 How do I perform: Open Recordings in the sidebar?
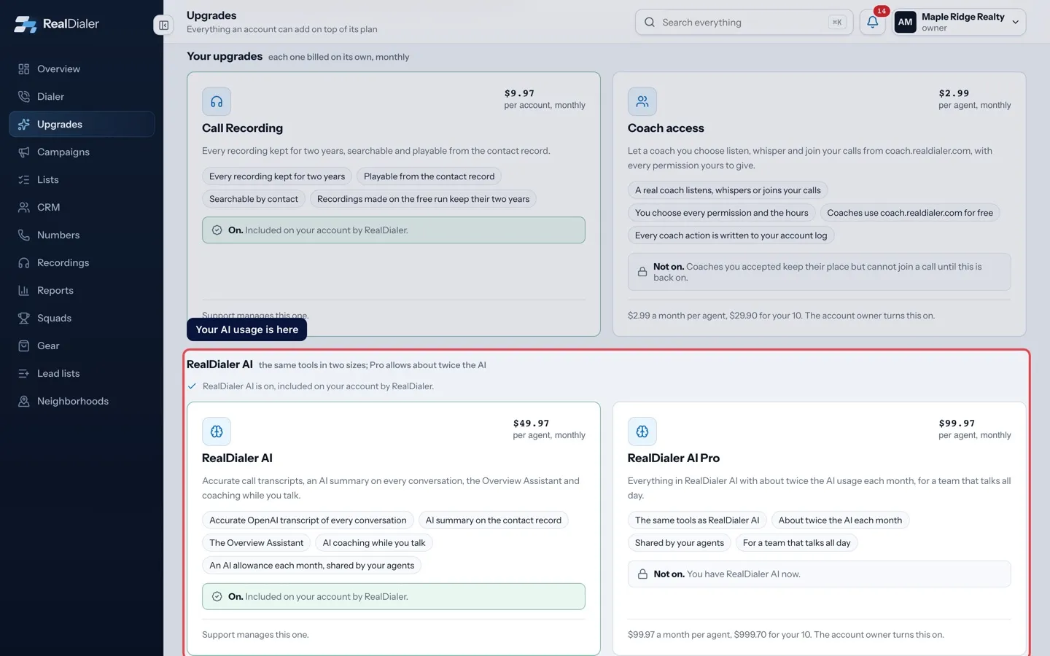click(82, 263)
